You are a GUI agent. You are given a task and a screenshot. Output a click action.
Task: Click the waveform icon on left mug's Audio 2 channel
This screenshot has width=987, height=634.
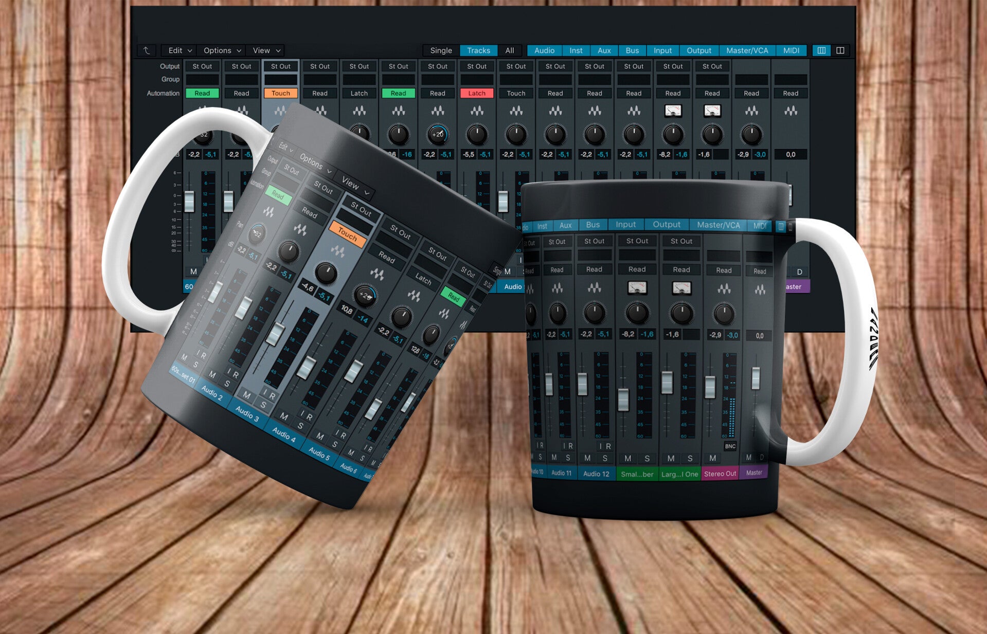coord(300,229)
